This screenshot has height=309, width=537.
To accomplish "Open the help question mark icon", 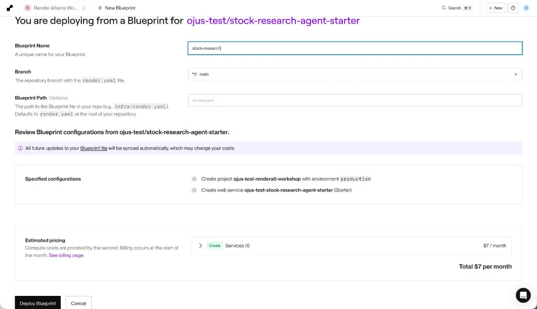I will coord(513,8).
